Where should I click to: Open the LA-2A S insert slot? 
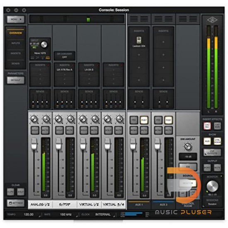[x=89, y=70]
